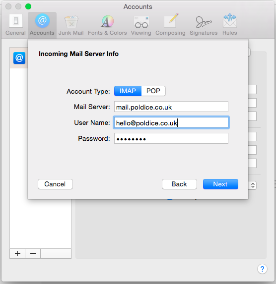The image size is (276, 284).
Task: Open General preferences pane
Action: click(15, 25)
